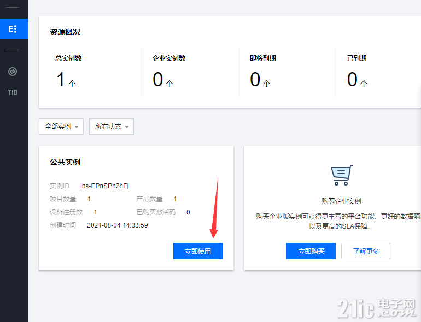Expand the 所有状态 dropdown
Viewport: 421px width, 322px height.
112,127
